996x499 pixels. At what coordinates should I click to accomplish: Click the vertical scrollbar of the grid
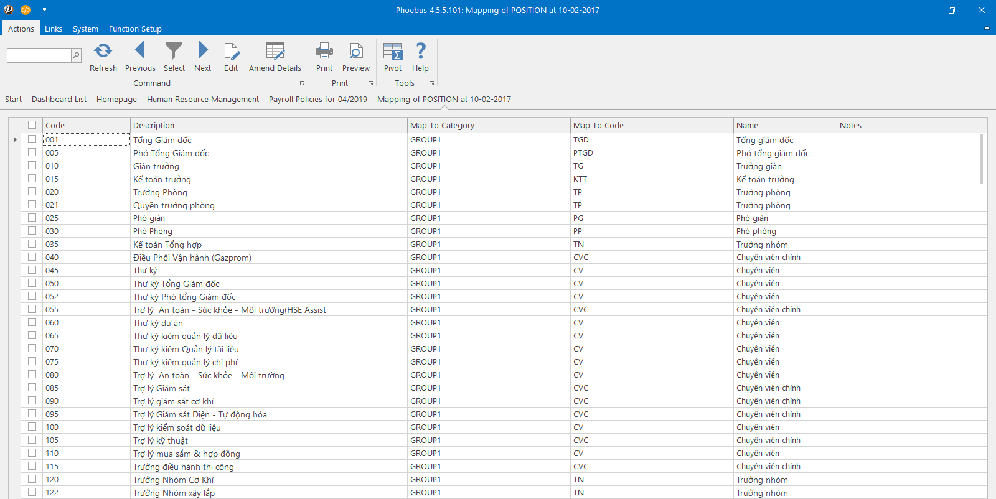point(982,159)
